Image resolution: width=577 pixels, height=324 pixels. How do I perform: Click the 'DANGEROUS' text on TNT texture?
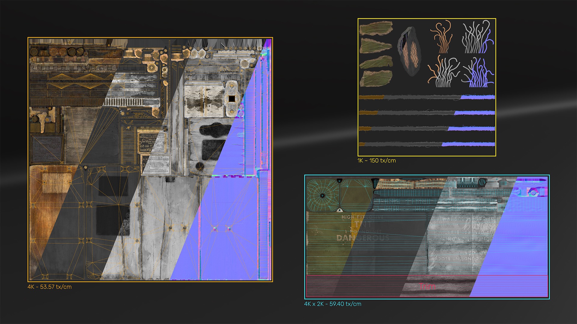pyautogui.click(x=362, y=238)
